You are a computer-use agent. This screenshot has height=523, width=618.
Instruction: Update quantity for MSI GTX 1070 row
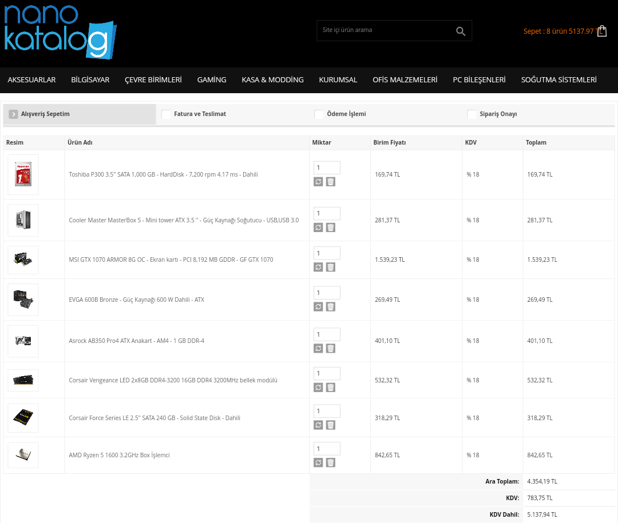click(x=318, y=267)
